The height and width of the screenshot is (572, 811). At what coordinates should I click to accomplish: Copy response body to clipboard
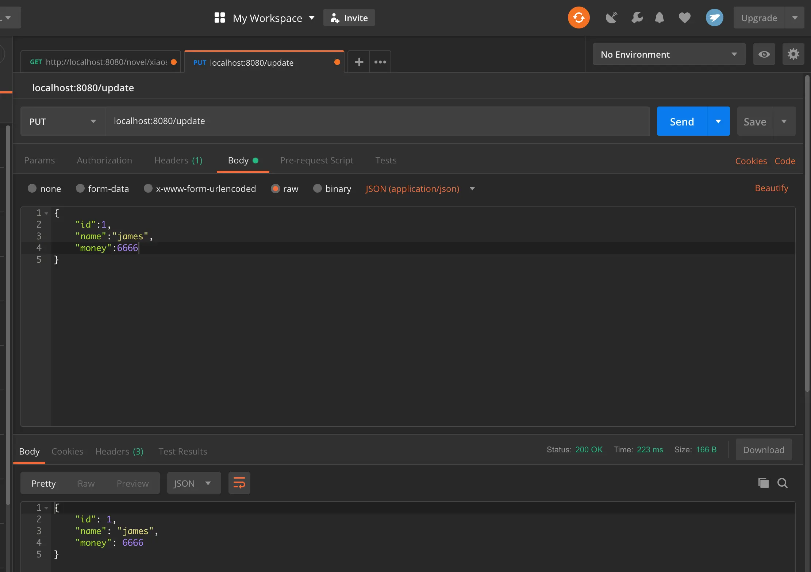pos(763,483)
